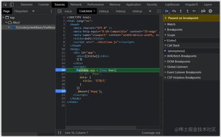The image size is (221, 137).
Task: Step into the next function call
Action: tap(181, 11)
